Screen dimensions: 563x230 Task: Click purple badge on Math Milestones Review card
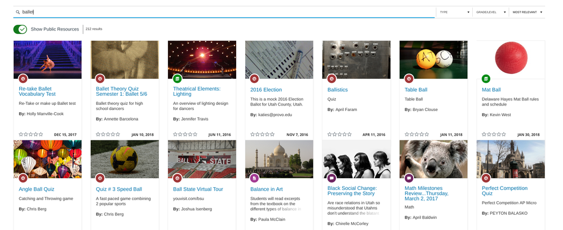(409, 178)
